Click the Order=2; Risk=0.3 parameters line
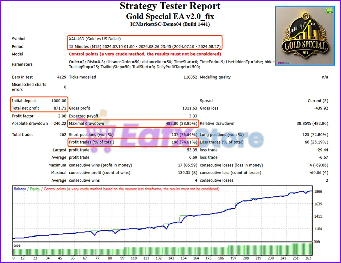Screen dimensions: 341x263 coord(171,62)
